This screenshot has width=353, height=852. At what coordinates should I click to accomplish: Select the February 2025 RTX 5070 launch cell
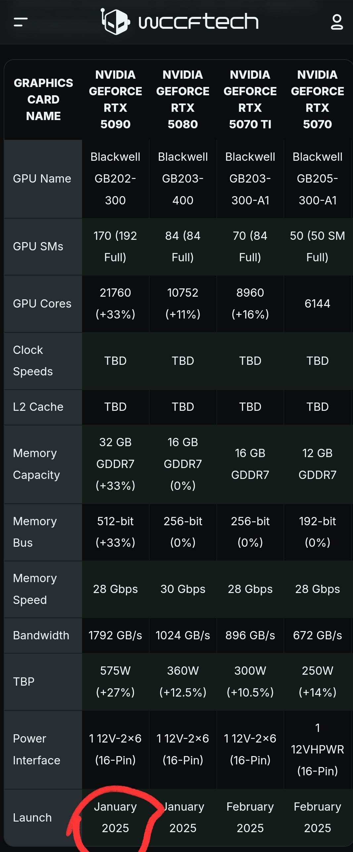(x=317, y=818)
